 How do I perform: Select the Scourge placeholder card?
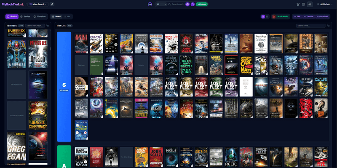click(x=141, y=65)
